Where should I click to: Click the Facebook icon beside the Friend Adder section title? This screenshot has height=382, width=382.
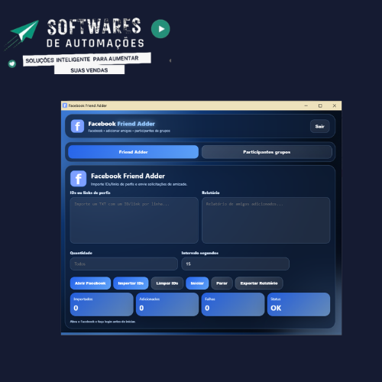click(78, 179)
